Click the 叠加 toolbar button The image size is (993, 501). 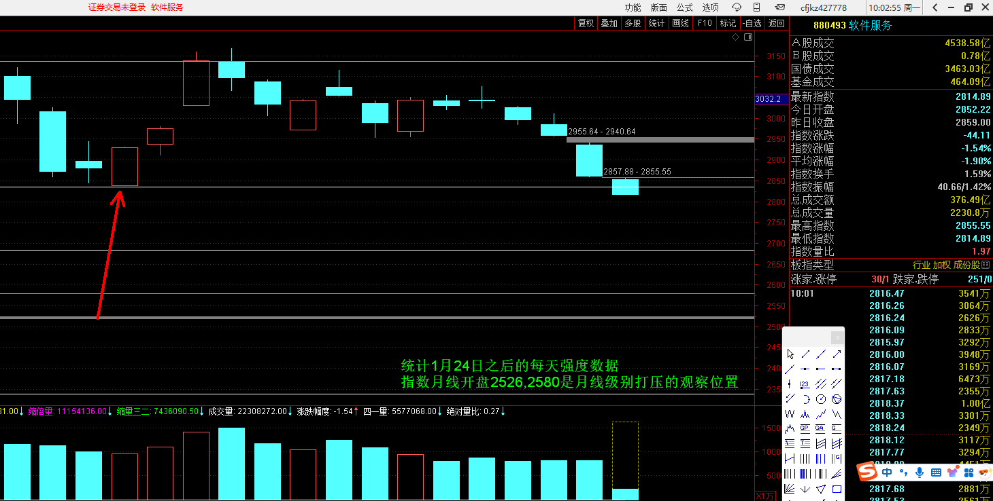click(x=609, y=23)
